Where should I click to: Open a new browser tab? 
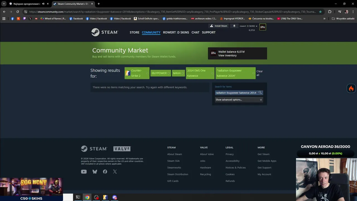[98, 4]
